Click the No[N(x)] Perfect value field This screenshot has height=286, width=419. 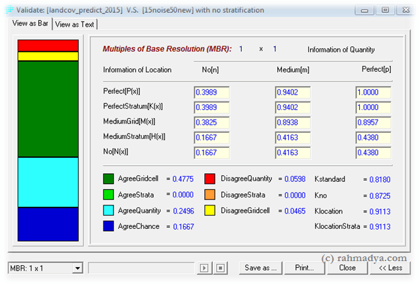coord(373,152)
